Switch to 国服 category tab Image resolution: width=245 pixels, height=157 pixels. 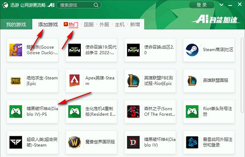(x=89, y=24)
